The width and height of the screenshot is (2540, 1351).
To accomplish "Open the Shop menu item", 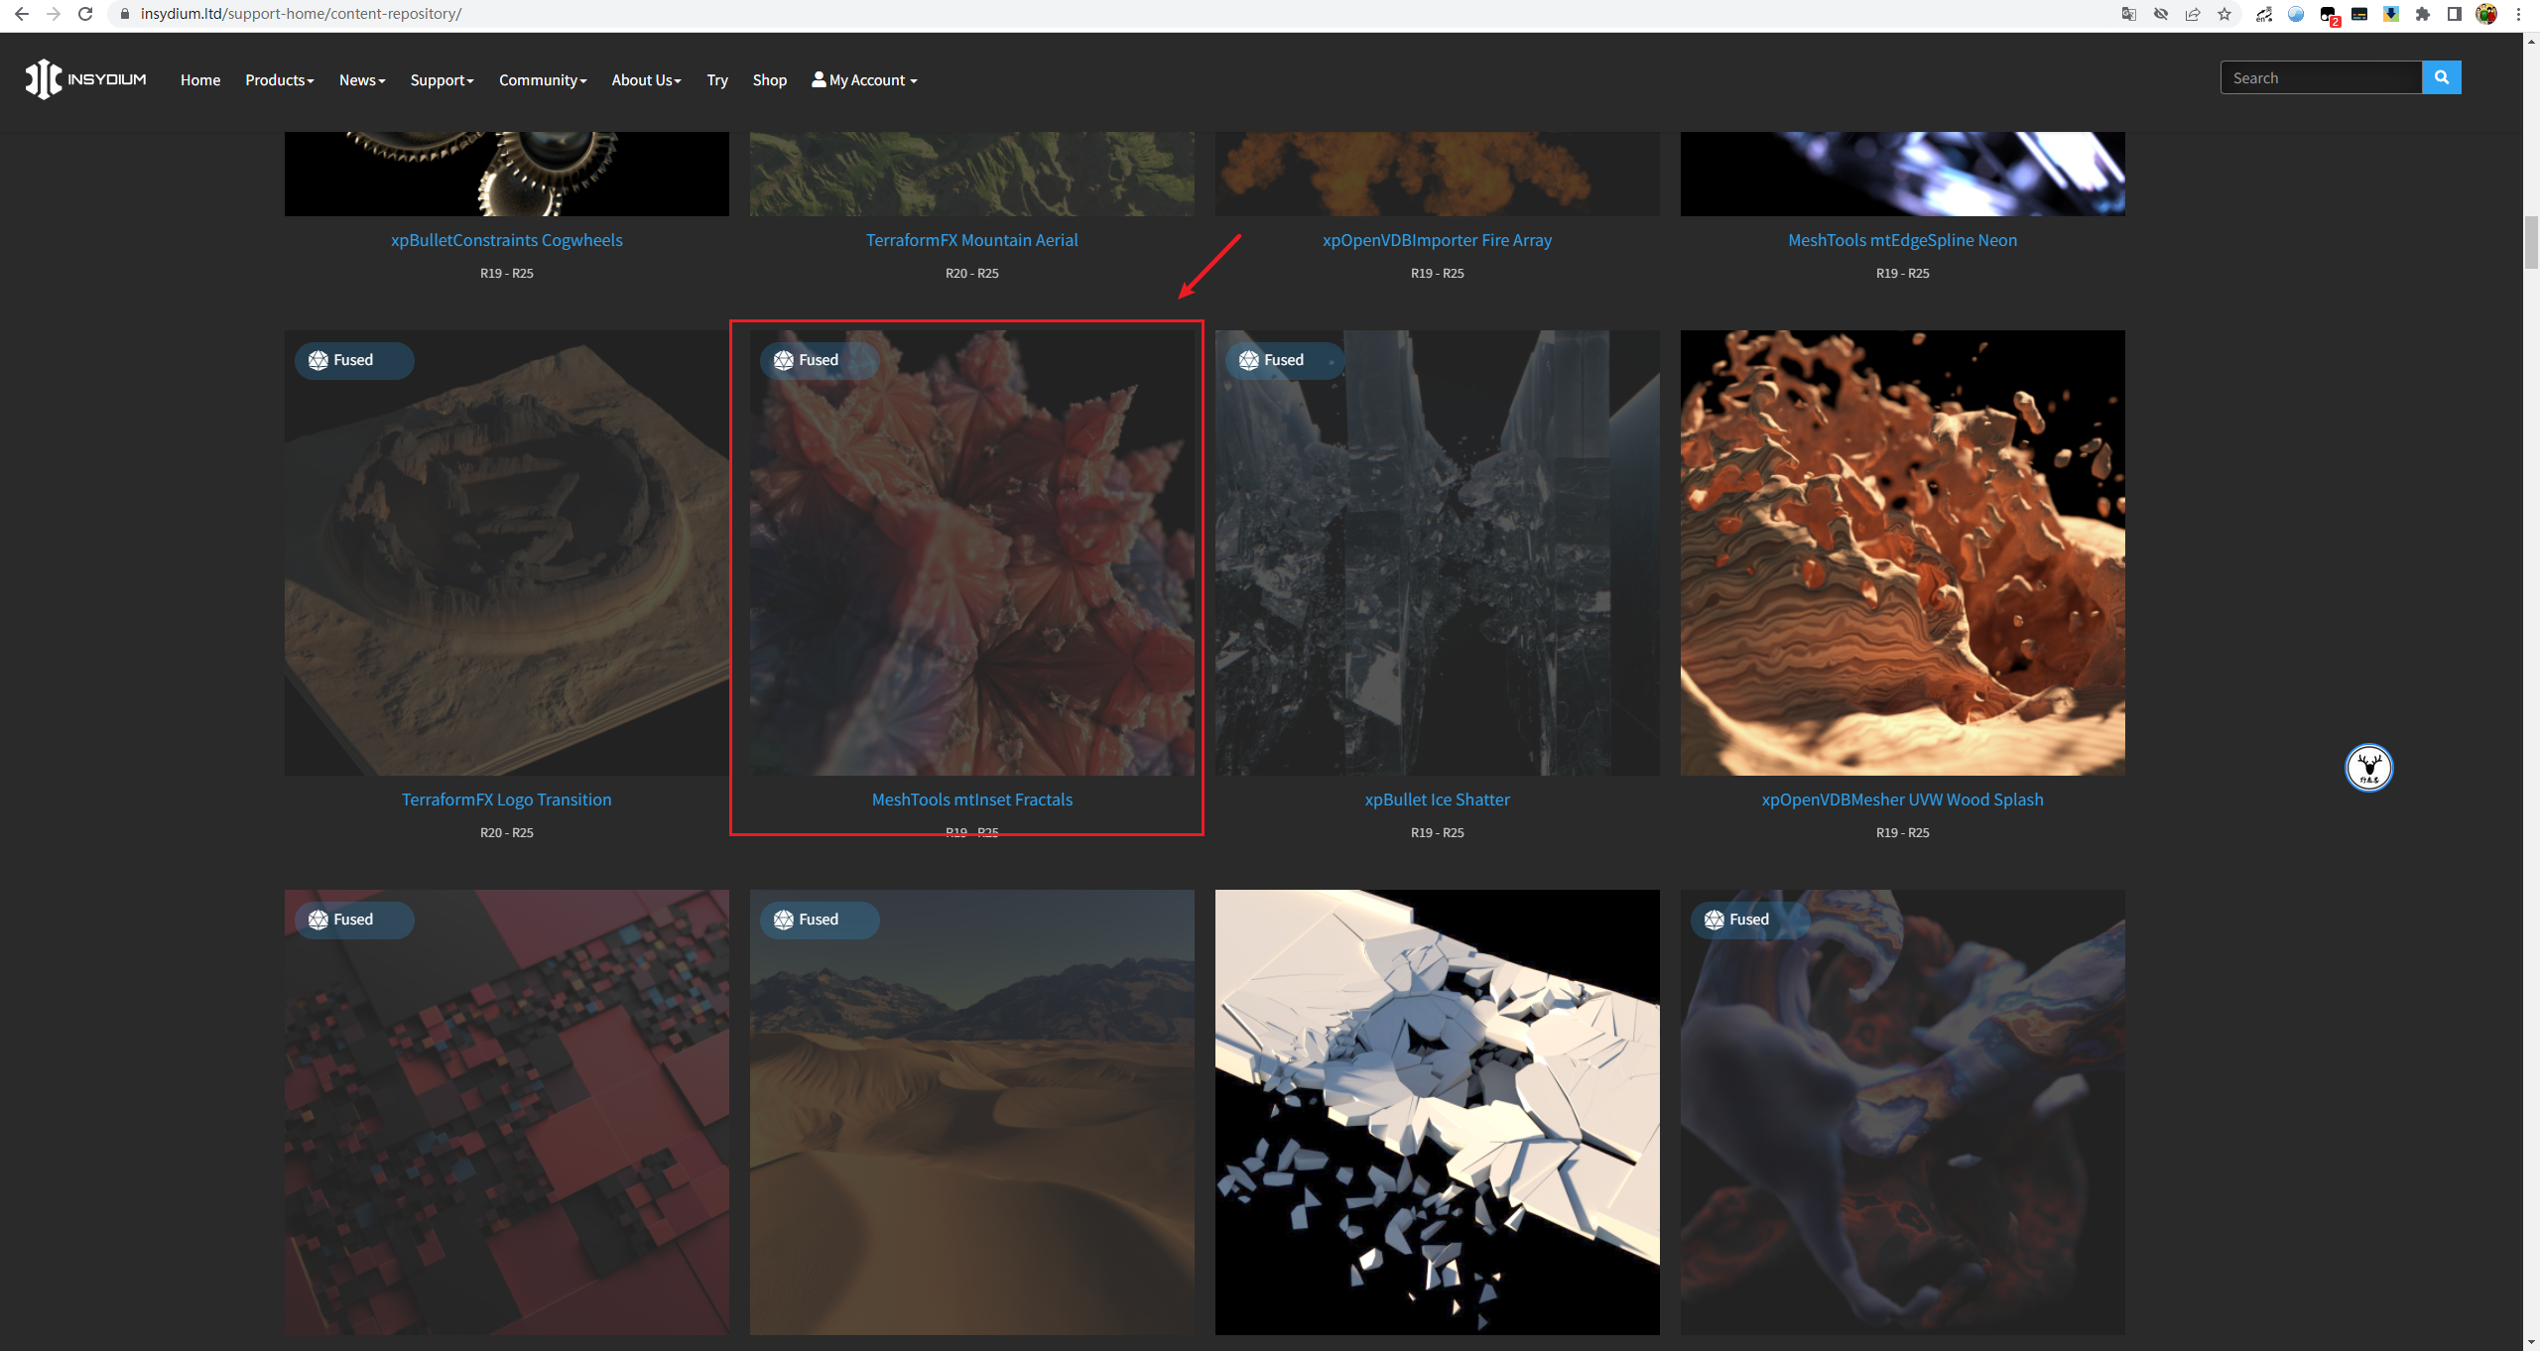I will pyautogui.click(x=769, y=80).
